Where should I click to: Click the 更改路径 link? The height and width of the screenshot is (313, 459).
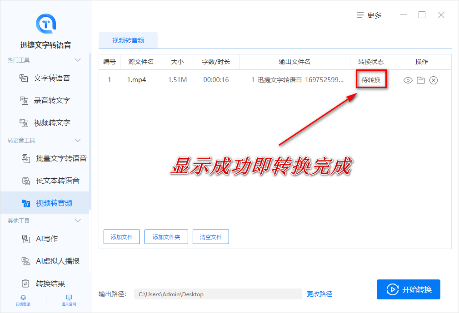point(319,294)
